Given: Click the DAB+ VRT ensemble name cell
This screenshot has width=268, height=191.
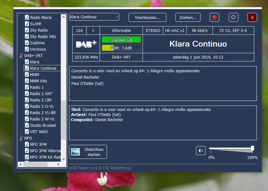Looking at the screenshot, I should (x=121, y=57).
